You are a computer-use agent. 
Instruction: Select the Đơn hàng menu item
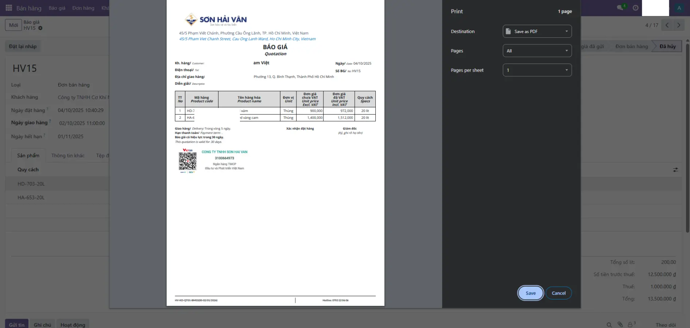(x=83, y=8)
